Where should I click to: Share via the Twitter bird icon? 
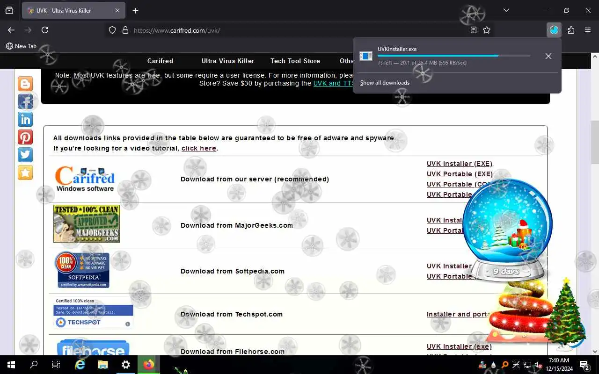coord(25,155)
